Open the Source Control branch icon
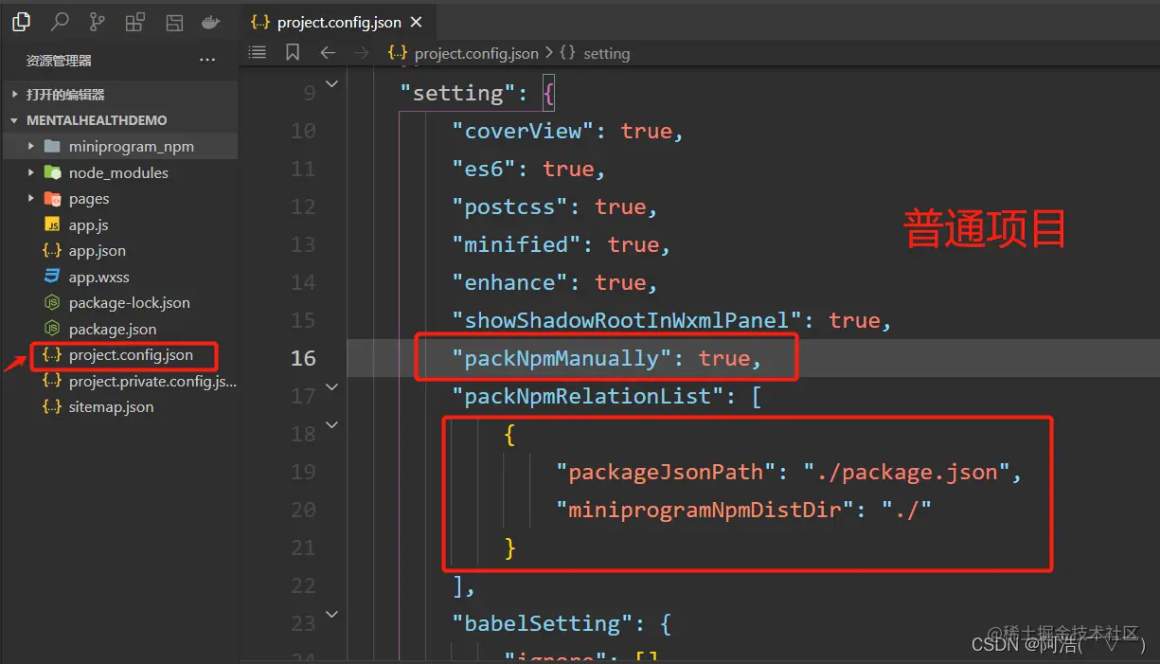1160x664 pixels. 97,22
